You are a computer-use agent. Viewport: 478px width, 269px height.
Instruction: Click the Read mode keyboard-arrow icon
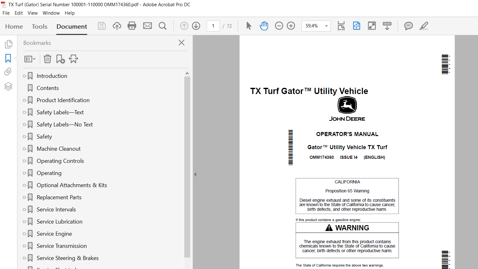pyautogui.click(x=387, y=26)
